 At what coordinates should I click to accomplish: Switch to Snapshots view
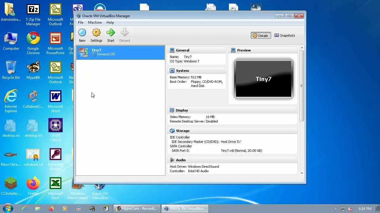(284, 35)
